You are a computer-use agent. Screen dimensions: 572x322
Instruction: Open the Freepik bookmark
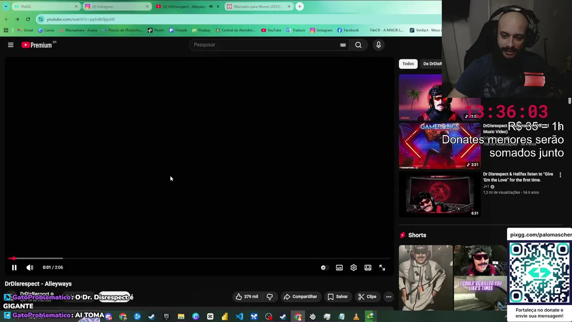click(x=178, y=30)
